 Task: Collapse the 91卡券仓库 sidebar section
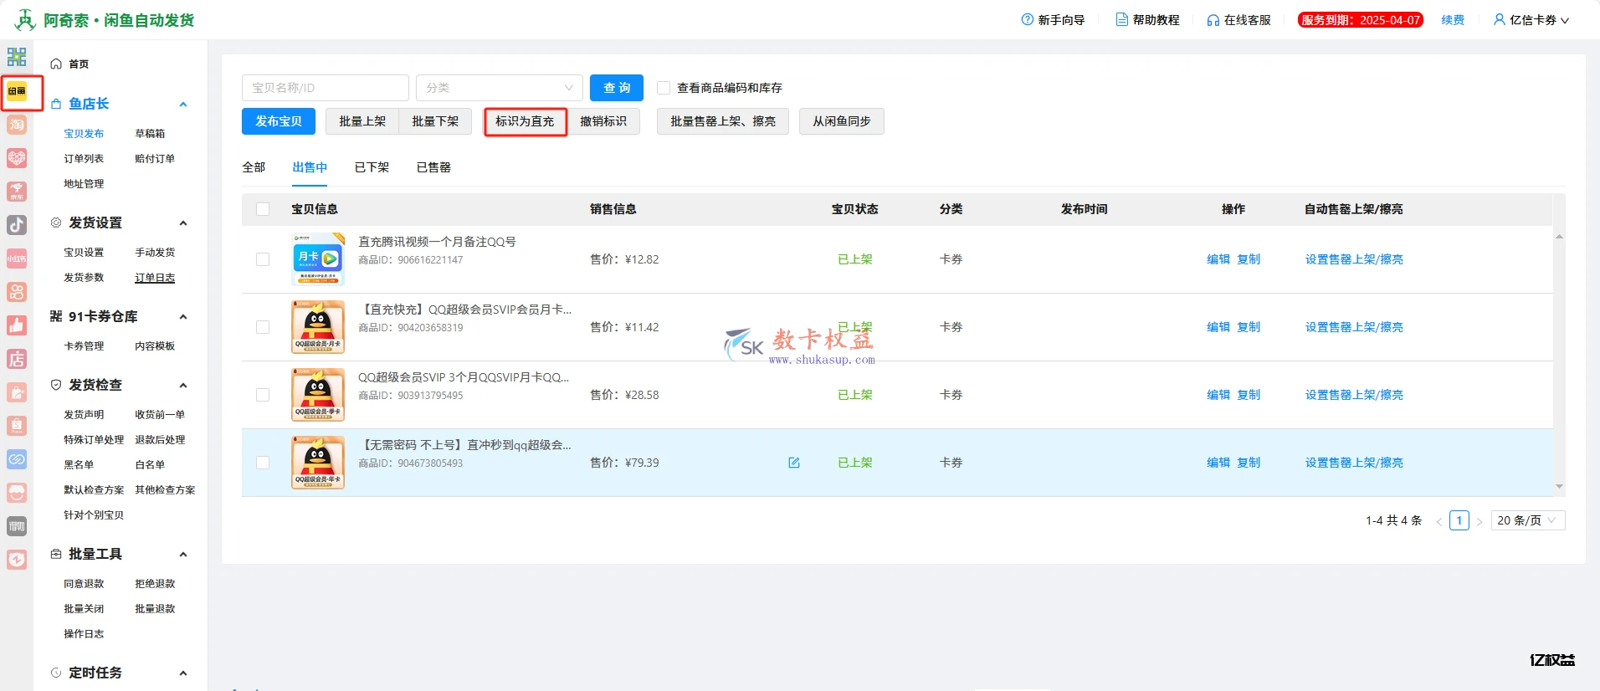click(x=183, y=316)
